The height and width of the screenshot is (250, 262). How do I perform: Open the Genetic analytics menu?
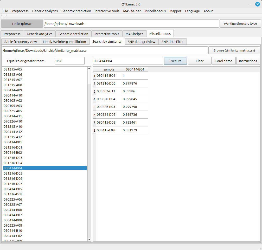pos(45,11)
